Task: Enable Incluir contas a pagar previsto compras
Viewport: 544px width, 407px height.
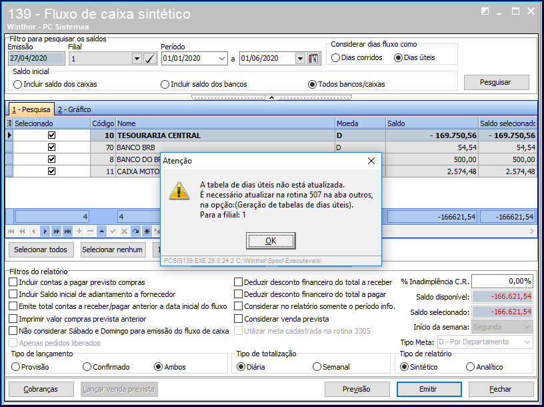Action: coord(13,282)
